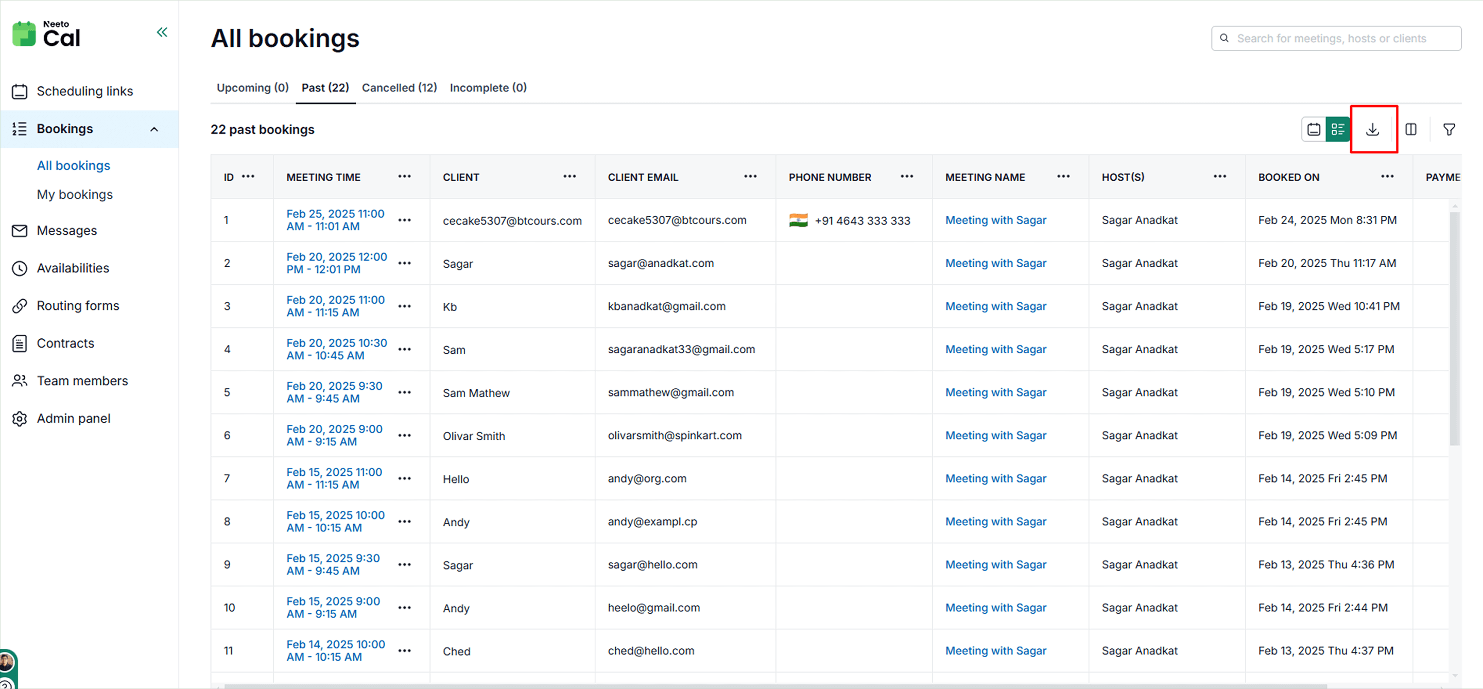This screenshot has width=1483, height=689.
Task: Open Host(s) column options menu
Action: pos(1220,177)
